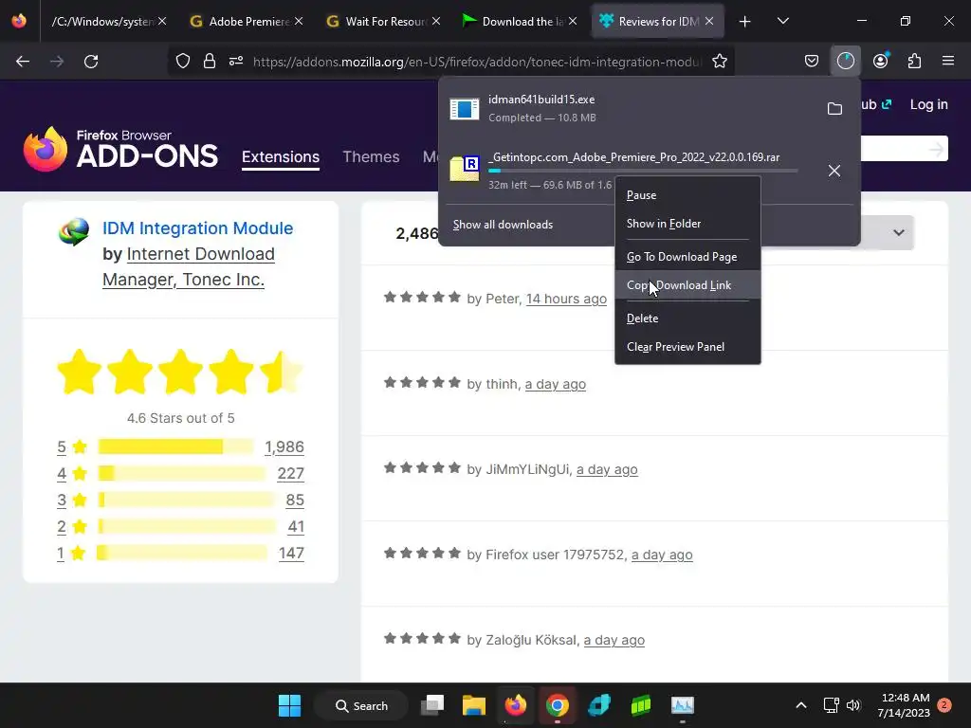Open the Save to Pocket icon
The image size is (971, 728).
tap(812, 61)
